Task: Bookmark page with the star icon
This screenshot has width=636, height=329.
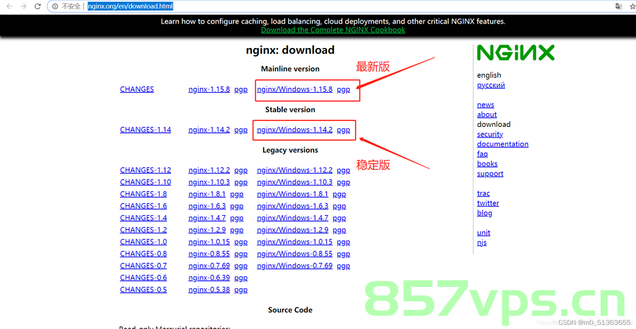Action: (632, 6)
